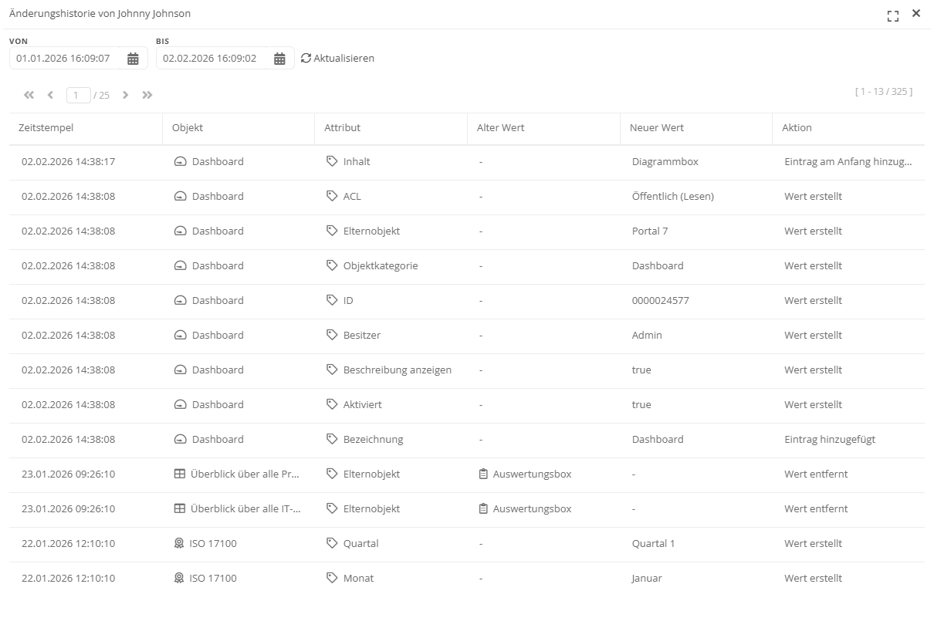
Task: Sort by the Zeitstempel column header
Action: tap(46, 128)
